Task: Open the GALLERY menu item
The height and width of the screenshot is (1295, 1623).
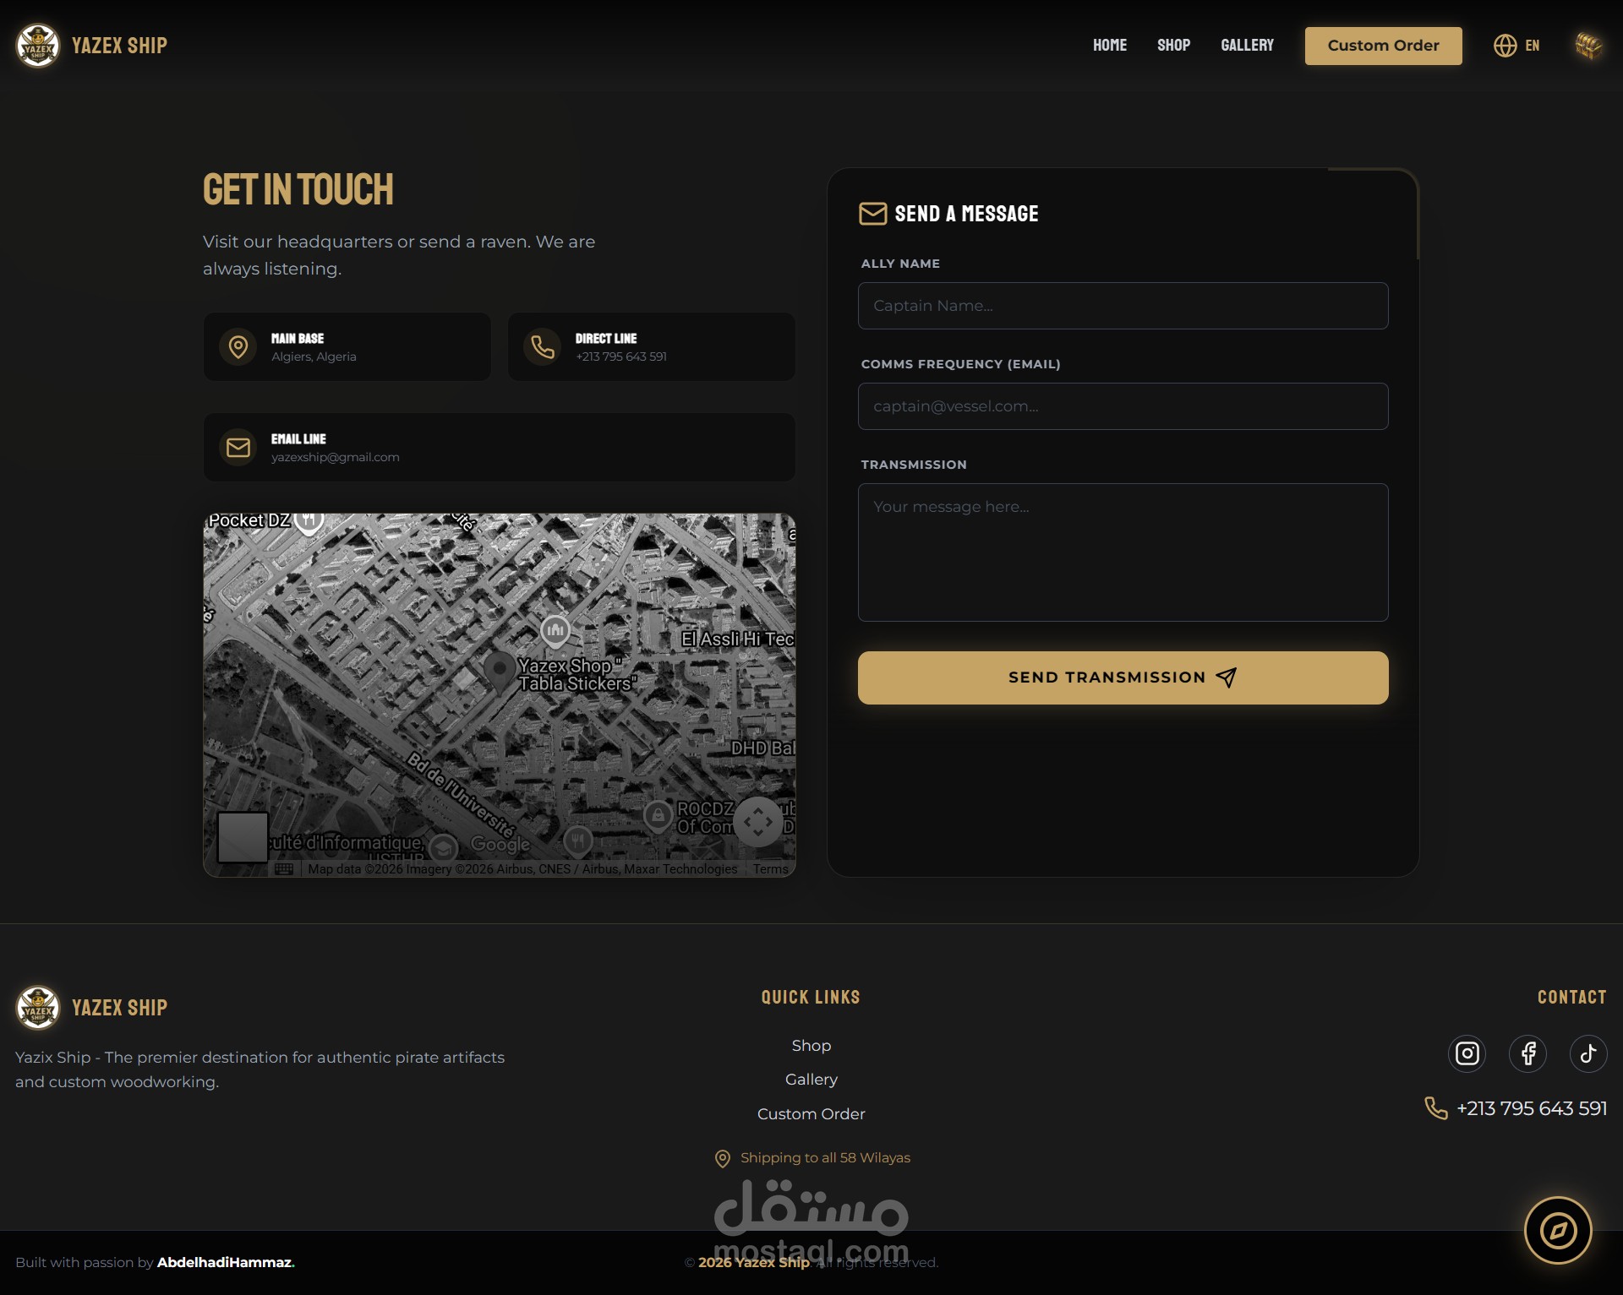Action: pos(1247,46)
